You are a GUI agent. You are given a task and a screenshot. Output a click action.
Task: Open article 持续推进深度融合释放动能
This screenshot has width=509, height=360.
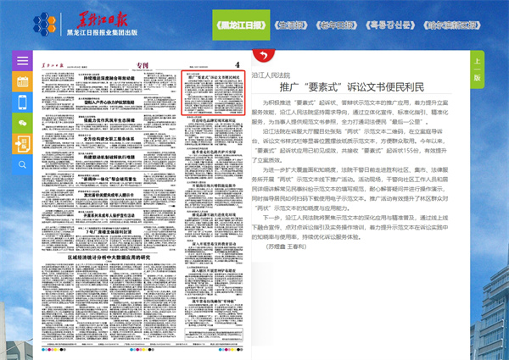(109, 78)
